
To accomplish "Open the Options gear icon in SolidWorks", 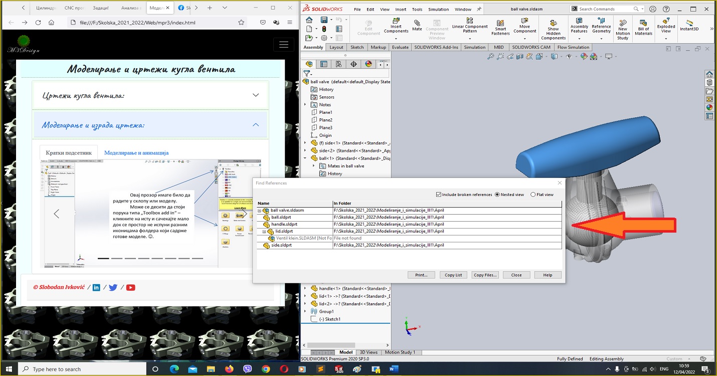I will 324,38.
